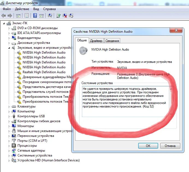Select Сетевые адаптеры category
189x172 pixels.
31,150
